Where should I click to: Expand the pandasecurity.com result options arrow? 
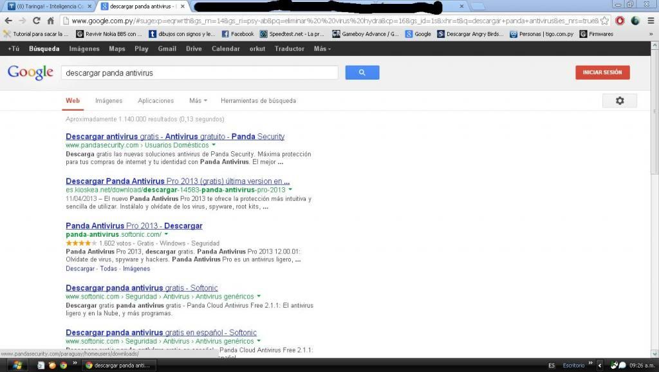point(214,145)
